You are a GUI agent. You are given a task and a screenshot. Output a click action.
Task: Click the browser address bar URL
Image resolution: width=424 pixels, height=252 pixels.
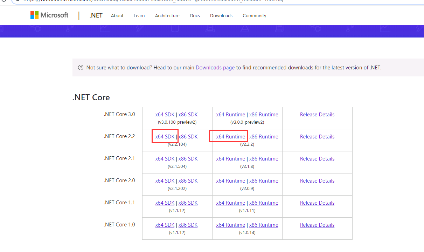[x=153, y=1]
